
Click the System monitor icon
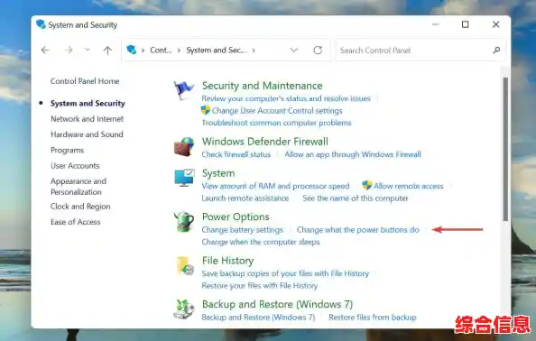coord(184,178)
